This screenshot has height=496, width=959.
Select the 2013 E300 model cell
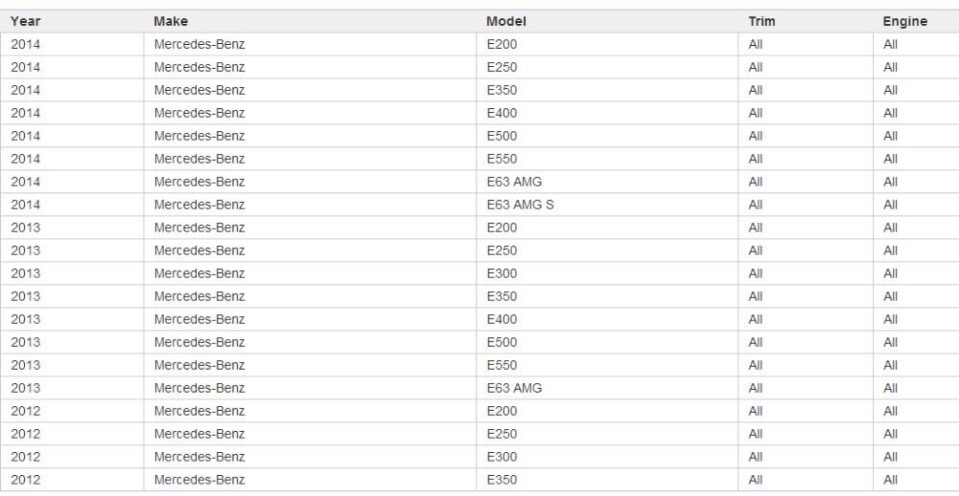pos(502,274)
